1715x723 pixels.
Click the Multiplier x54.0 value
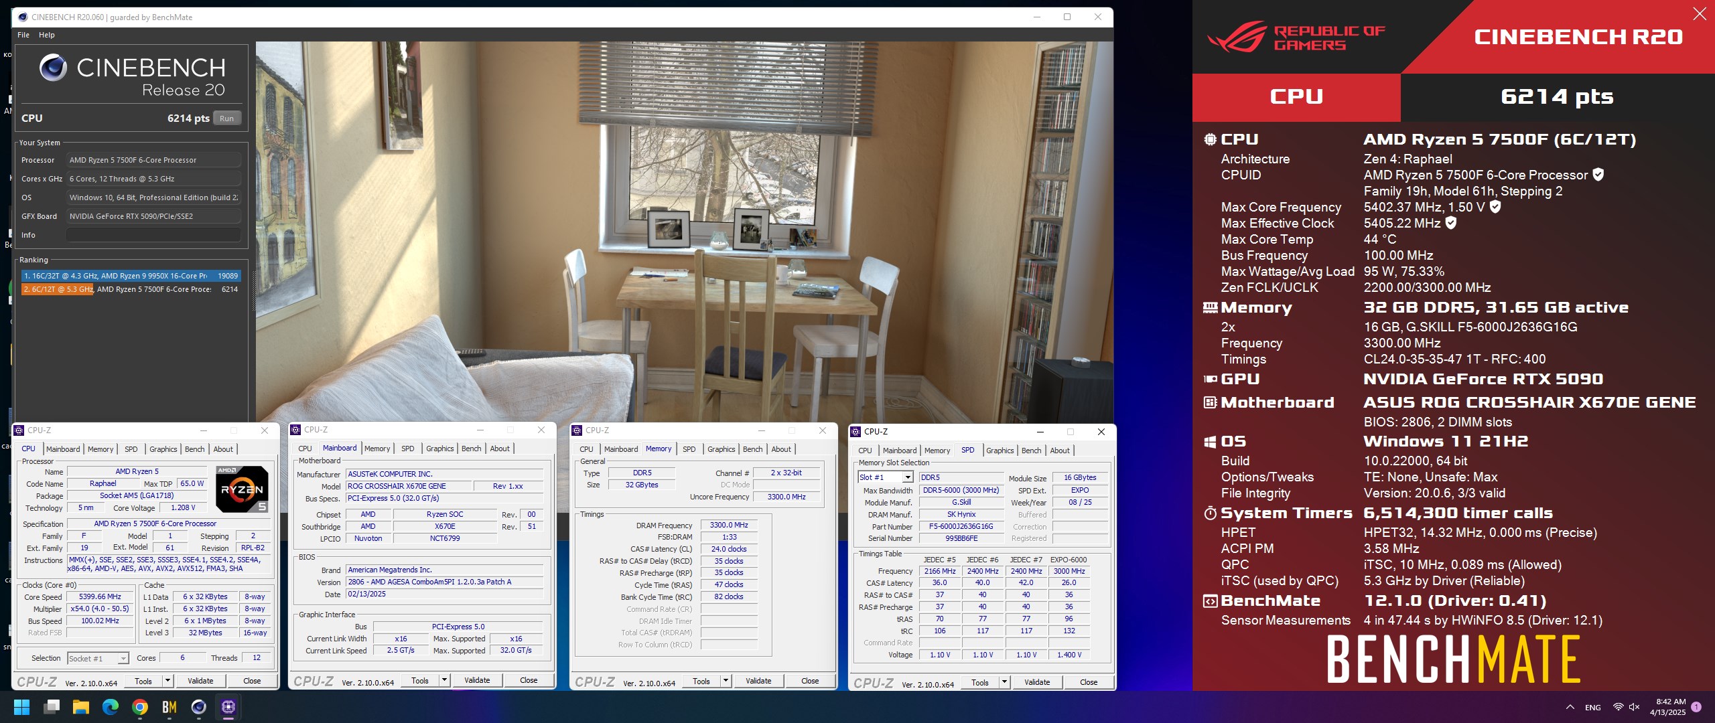(100, 609)
